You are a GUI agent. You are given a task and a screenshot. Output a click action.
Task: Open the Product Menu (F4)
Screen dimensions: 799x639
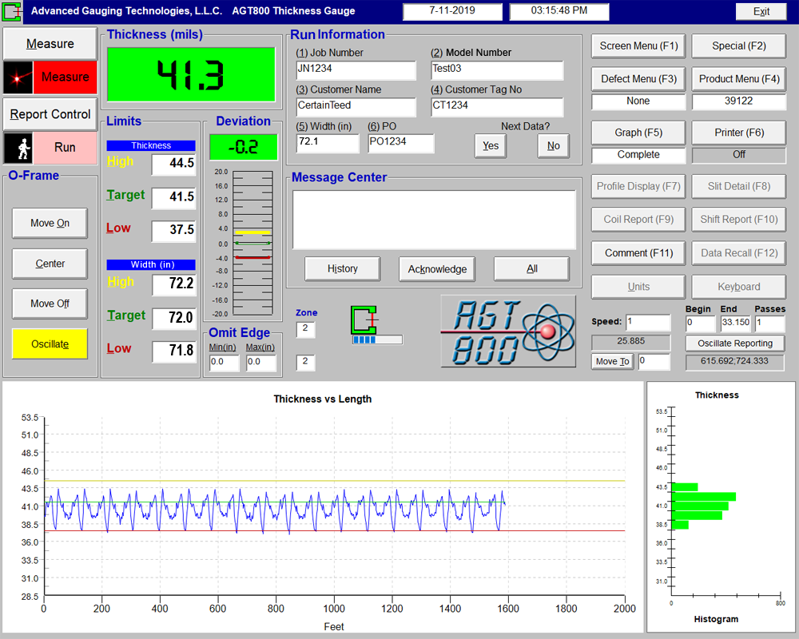(739, 79)
